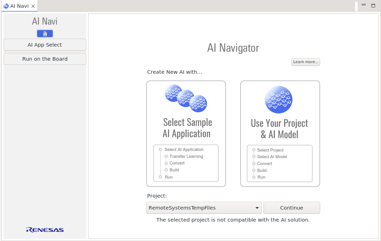Open Run on the Board in the sidebar
This screenshot has height=241, width=381.
click(x=45, y=59)
